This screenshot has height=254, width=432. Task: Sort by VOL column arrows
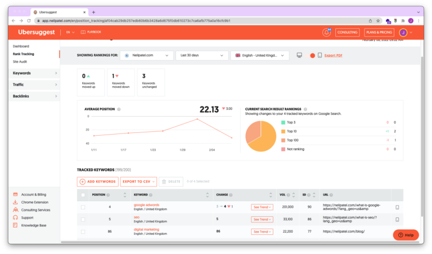(x=294, y=195)
